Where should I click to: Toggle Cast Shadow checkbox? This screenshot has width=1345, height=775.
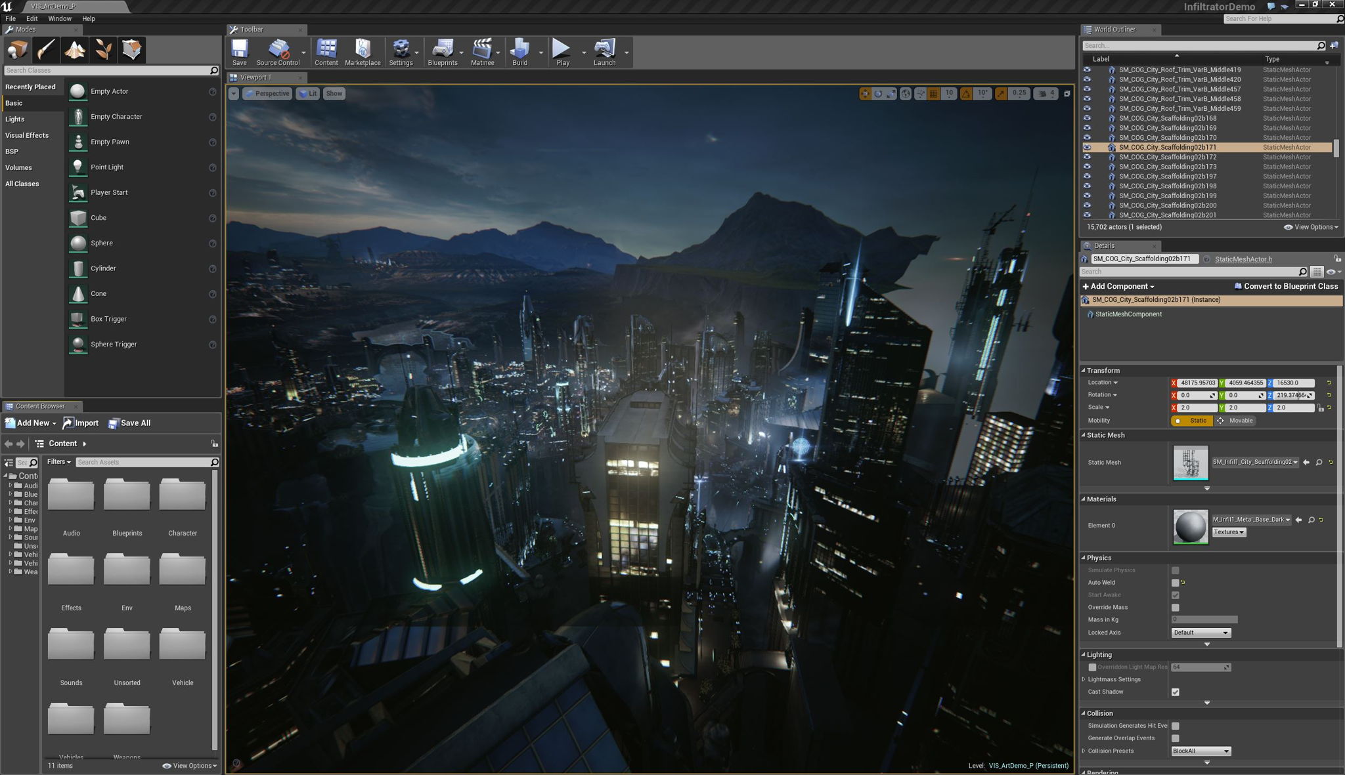(x=1176, y=691)
